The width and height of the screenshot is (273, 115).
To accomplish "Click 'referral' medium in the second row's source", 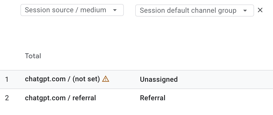I will click(x=84, y=98).
